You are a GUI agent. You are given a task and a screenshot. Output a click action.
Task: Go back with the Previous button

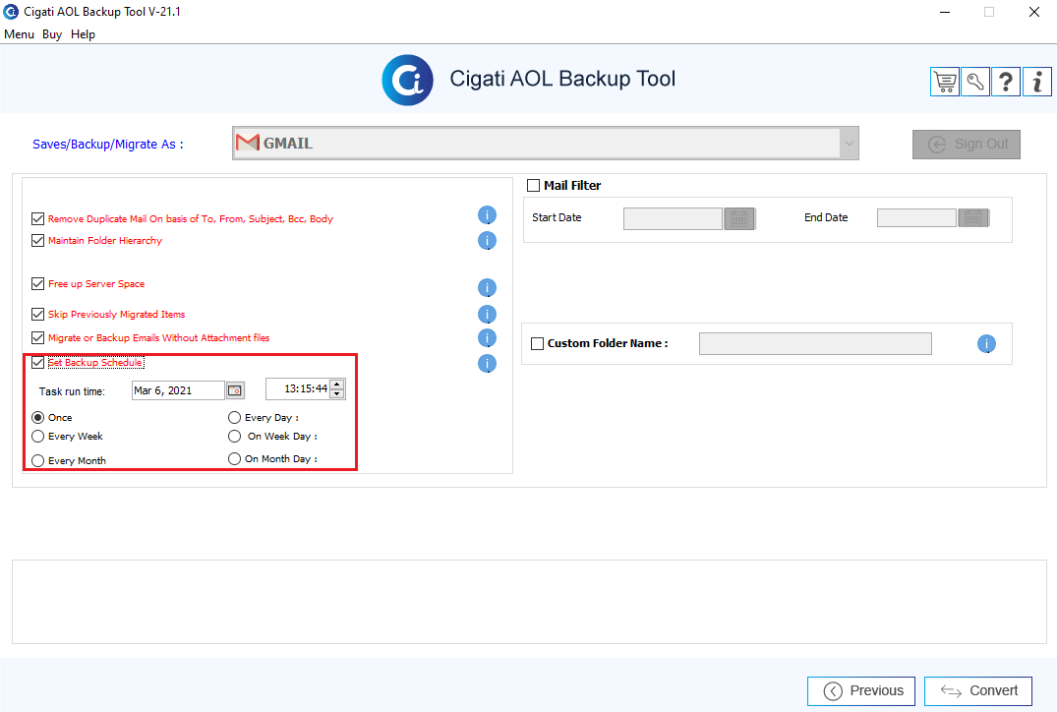860,691
